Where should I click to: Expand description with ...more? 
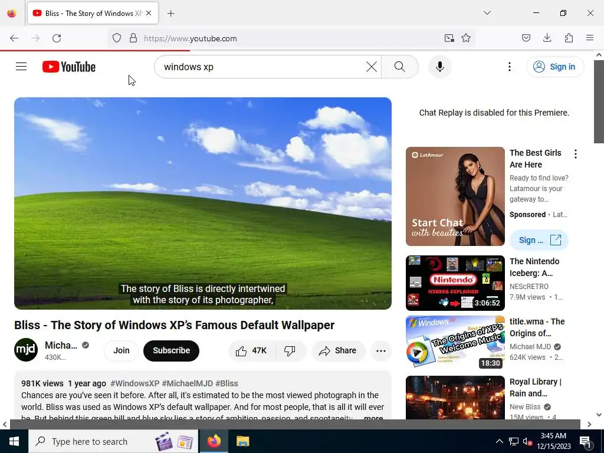tap(373, 418)
